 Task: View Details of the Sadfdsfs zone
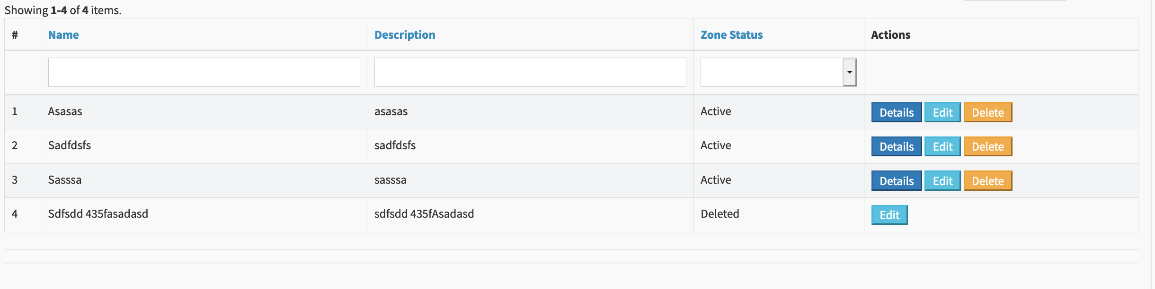click(x=897, y=146)
